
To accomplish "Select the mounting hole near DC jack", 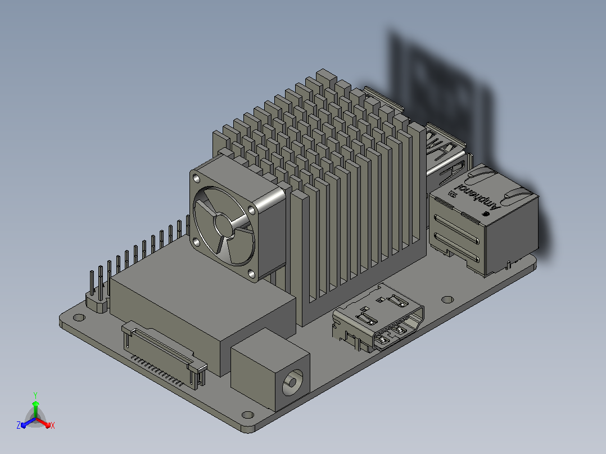I will tap(248, 415).
